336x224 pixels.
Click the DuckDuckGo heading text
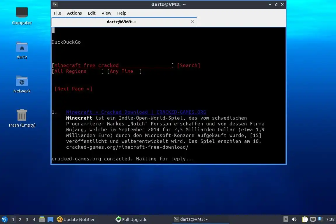tap(66, 42)
